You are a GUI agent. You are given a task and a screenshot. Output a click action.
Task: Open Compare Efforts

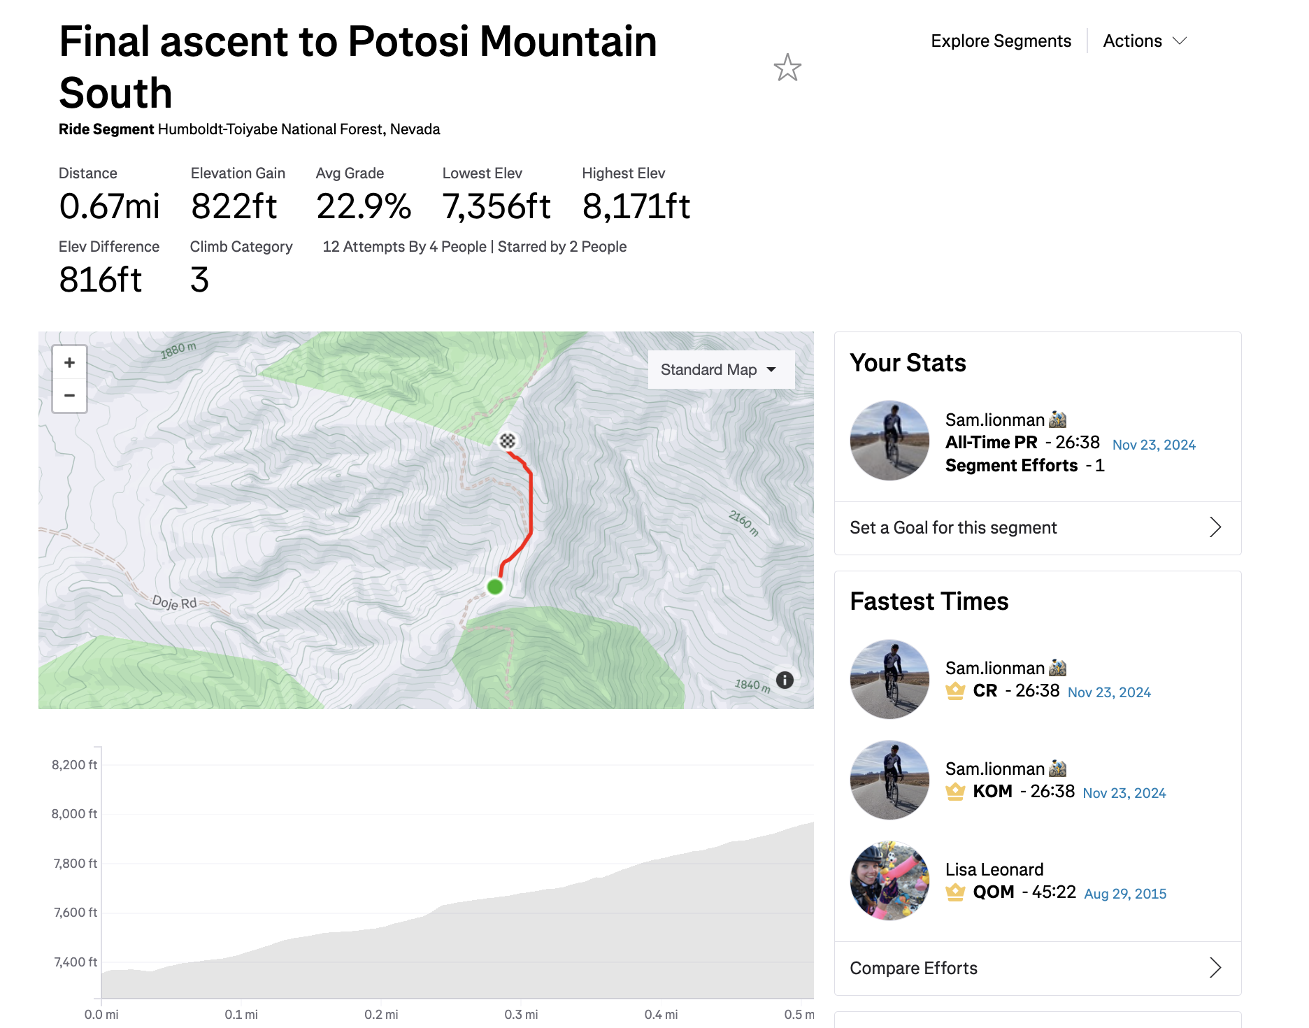pos(1038,969)
